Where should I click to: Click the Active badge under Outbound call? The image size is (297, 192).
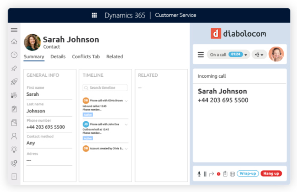click(x=88, y=138)
